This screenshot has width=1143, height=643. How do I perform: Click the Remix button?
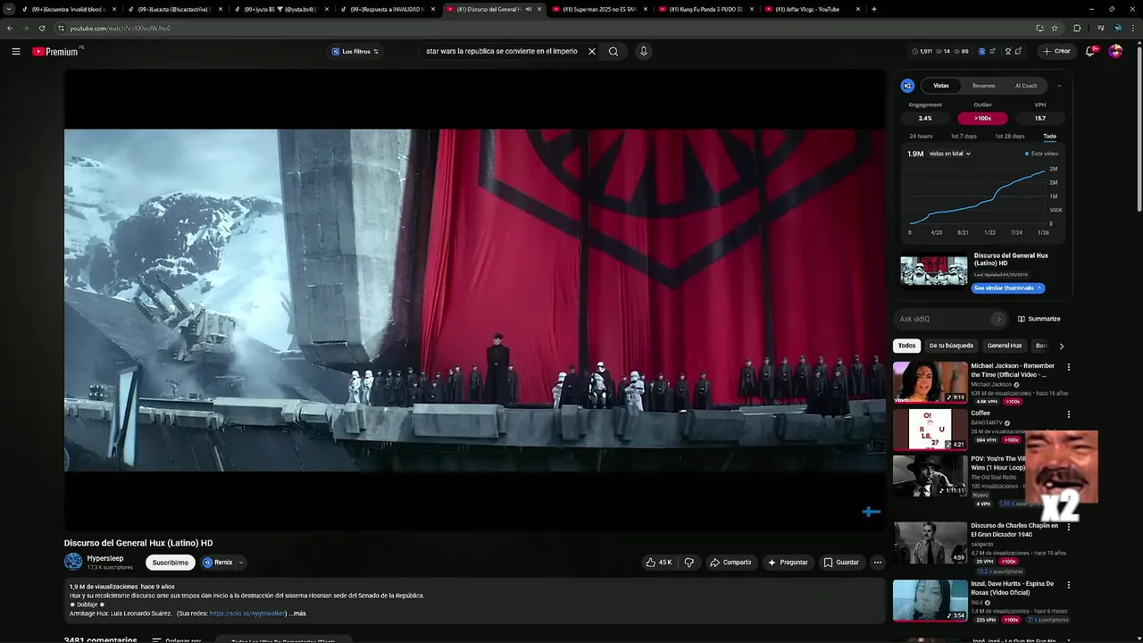pyautogui.click(x=218, y=563)
